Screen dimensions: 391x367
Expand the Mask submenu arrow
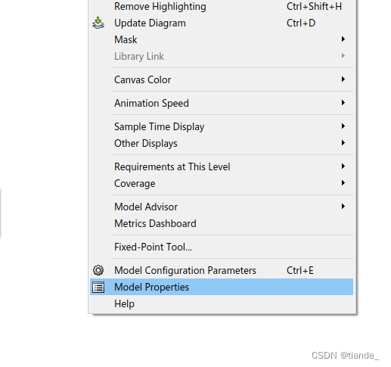[343, 39]
